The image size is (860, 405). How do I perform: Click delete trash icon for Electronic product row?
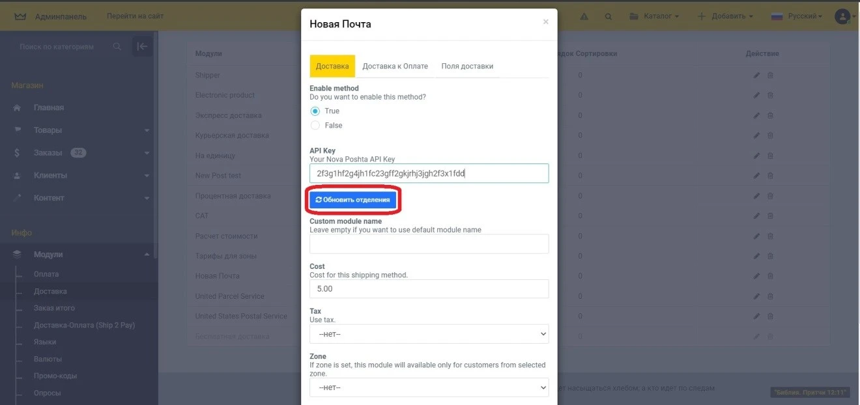click(x=770, y=96)
